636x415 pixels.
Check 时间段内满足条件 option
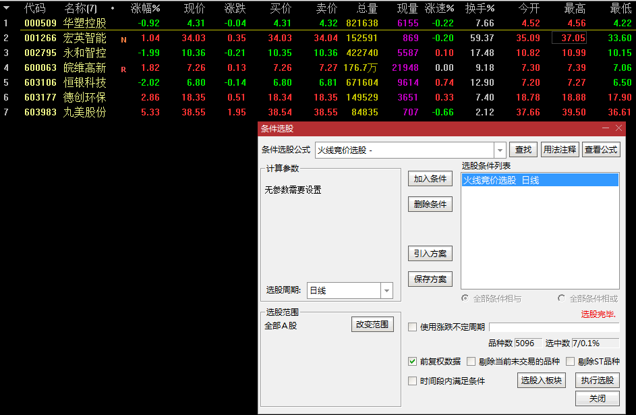coord(413,381)
